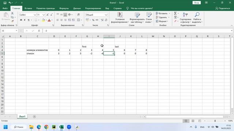Apply percent style format

(x=93, y=20)
